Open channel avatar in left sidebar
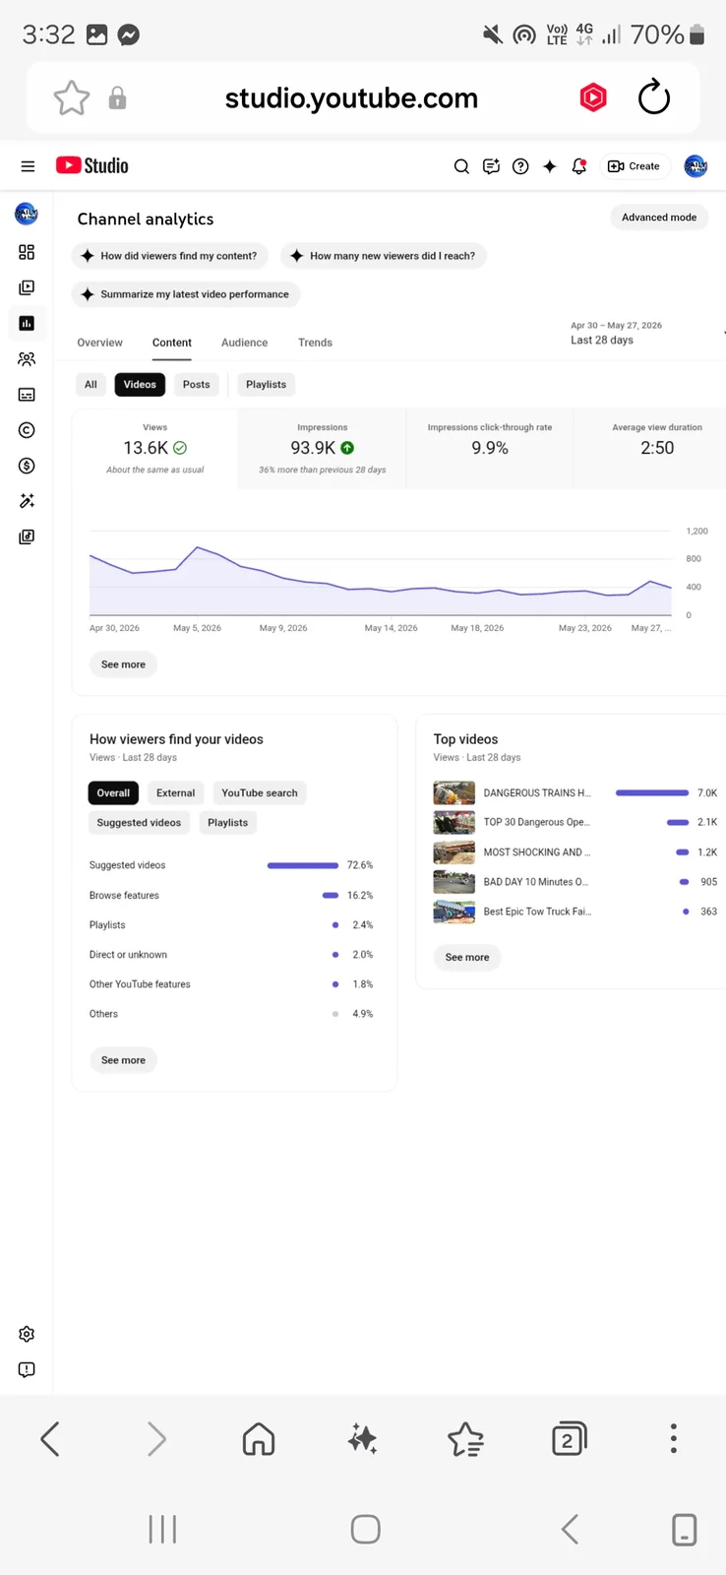 [27, 213]
